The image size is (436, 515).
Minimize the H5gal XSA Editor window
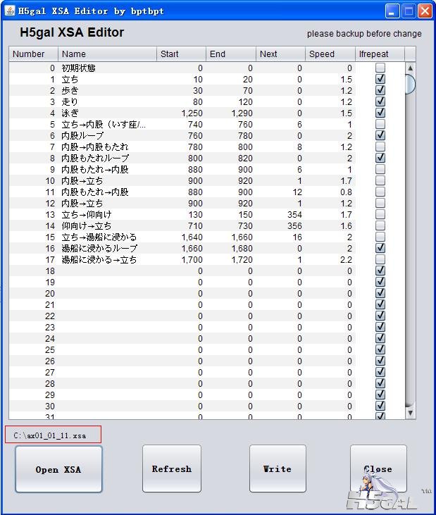(392, 11)
